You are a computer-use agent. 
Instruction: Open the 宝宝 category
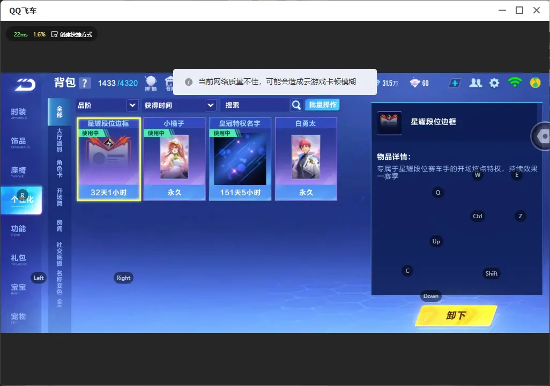tap(19, 288)
